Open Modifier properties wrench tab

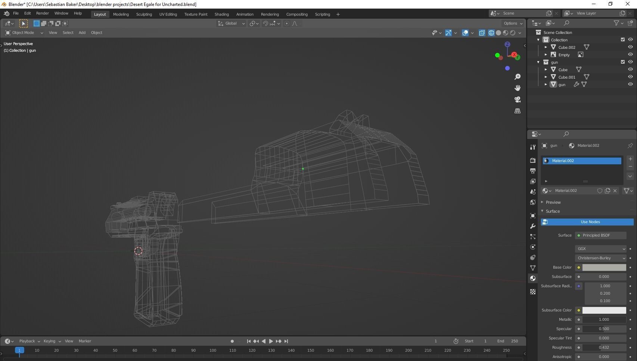coord(533,226)
